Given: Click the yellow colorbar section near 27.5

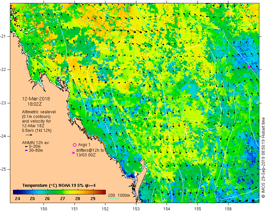Looking at the screenshot, I should (70, 192).
